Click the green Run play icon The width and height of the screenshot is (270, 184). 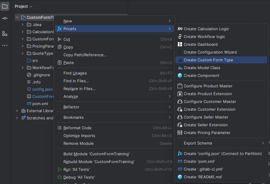[60, 169]
